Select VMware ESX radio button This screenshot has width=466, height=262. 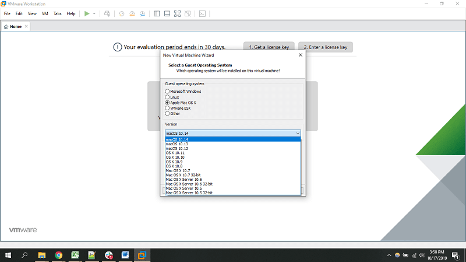(167, 108)
